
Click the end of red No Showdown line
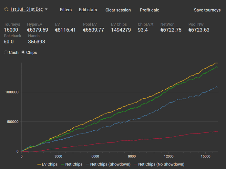tap(217, 132)
